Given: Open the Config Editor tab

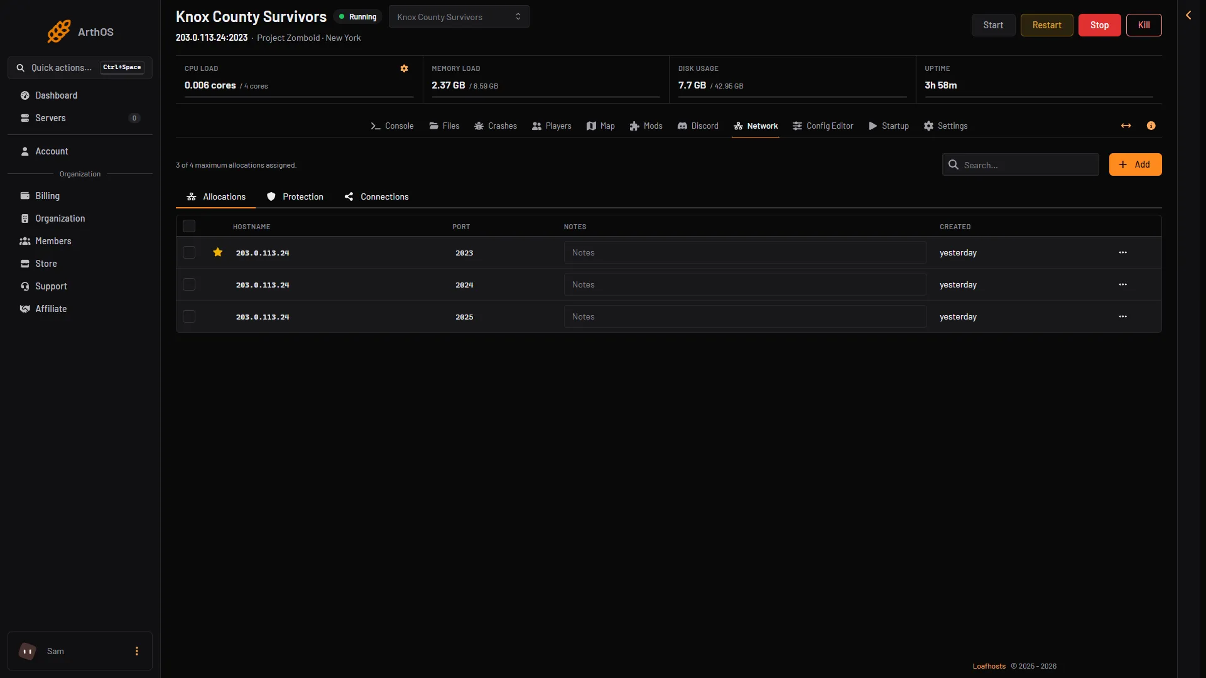Looking at the screenshot, I should pos(823,126).
